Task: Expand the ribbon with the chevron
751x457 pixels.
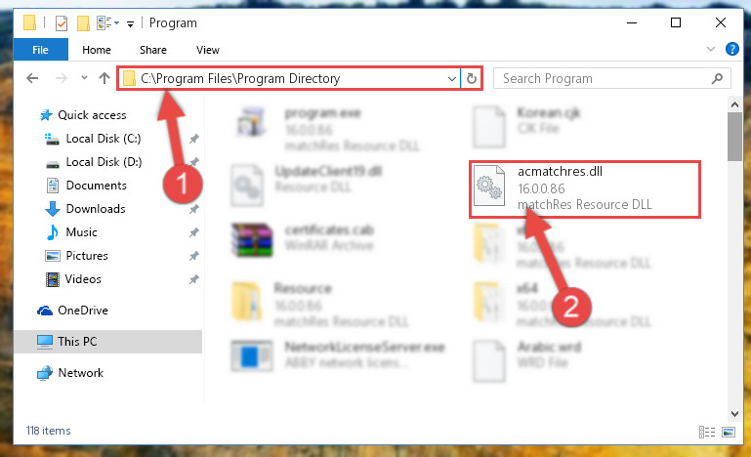Action: pyautogui.click(x=711, y=49)
